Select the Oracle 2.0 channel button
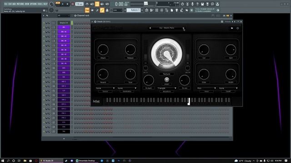 click(x=64, y=23)
